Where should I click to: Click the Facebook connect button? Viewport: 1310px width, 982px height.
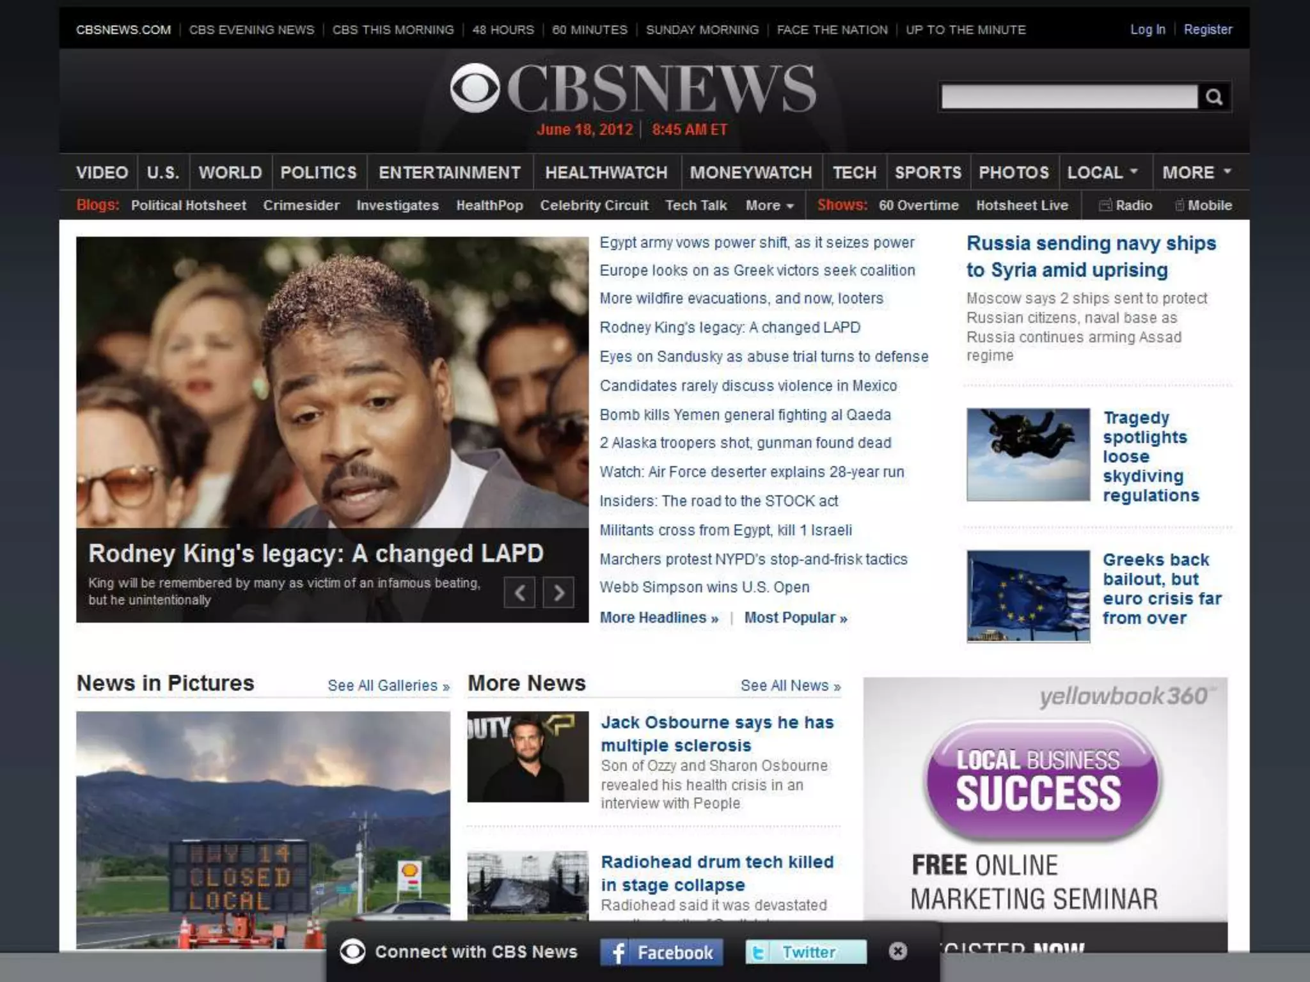pos(661,952)
